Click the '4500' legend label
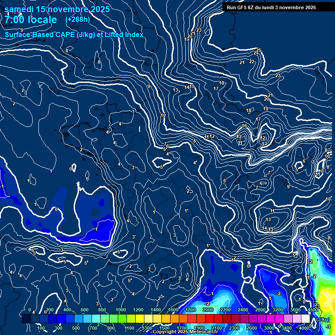Viewport: 335px width, 335px height. point(313,310)
